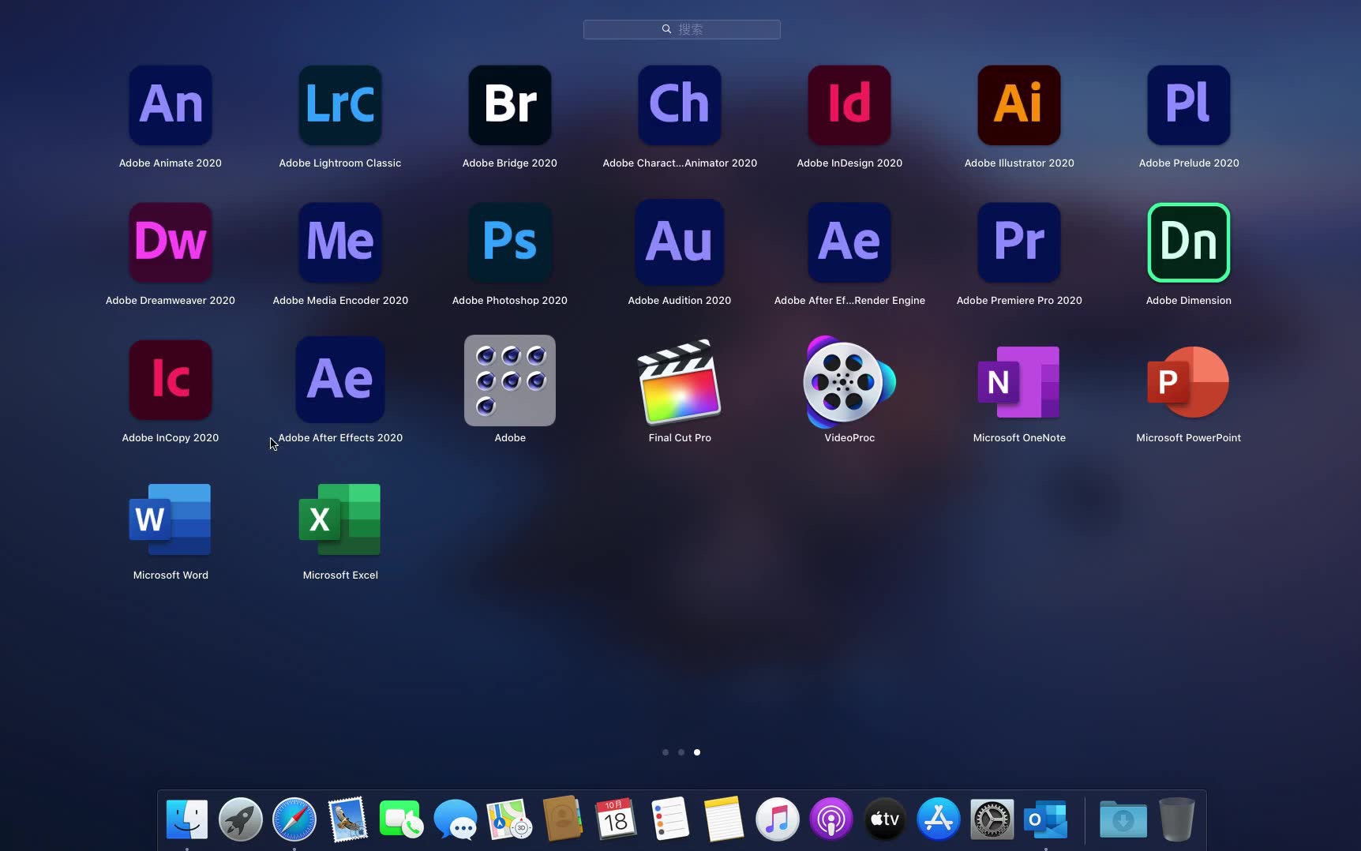1361x851 pixels.
Task: Open Adobe Audition 2020
Action: (x=680, y=242)
